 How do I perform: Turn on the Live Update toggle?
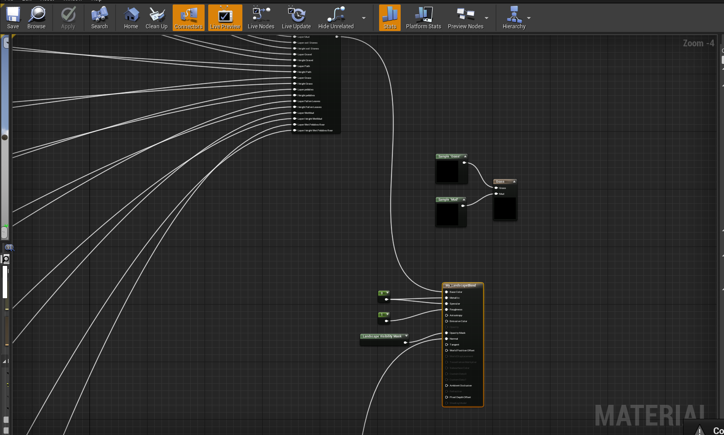296,18
